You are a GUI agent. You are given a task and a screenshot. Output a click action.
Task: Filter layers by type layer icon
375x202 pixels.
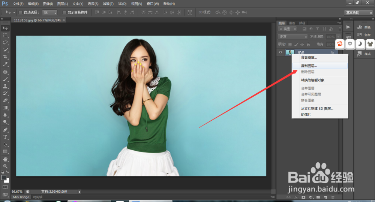[x=318, y=29]
